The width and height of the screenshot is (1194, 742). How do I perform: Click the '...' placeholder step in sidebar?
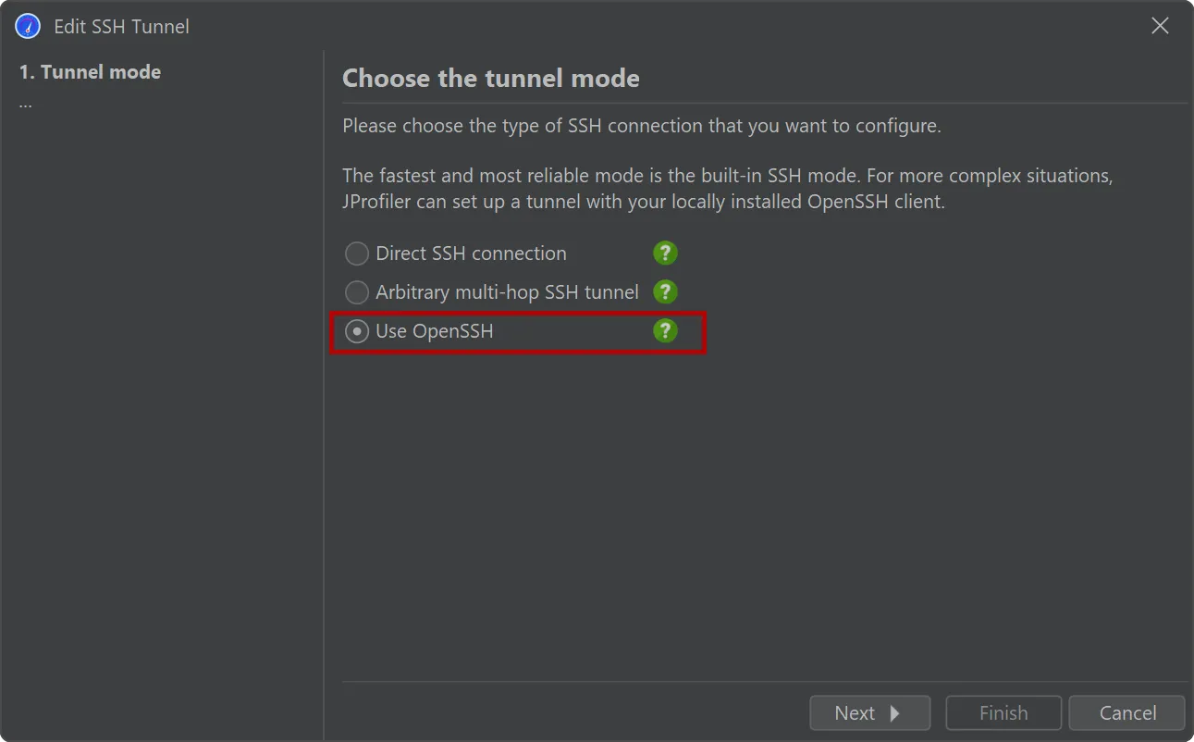point(26,104)
